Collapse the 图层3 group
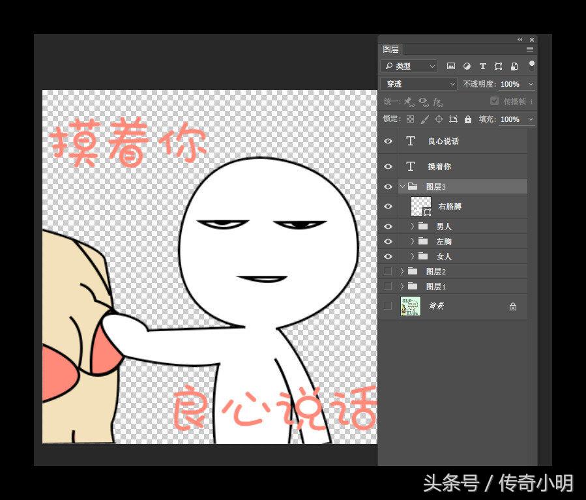 (402, 186)
